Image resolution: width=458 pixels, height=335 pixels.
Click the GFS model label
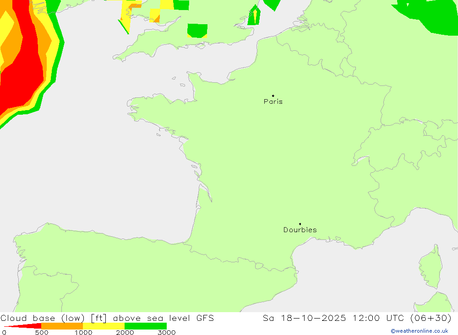tap(205, 318)
